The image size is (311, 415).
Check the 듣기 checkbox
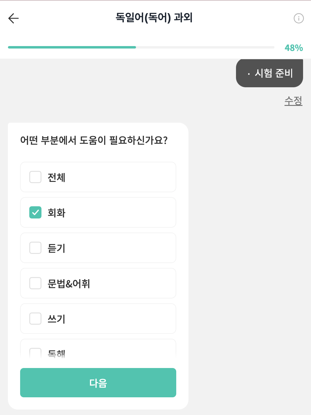coord(35,248)
